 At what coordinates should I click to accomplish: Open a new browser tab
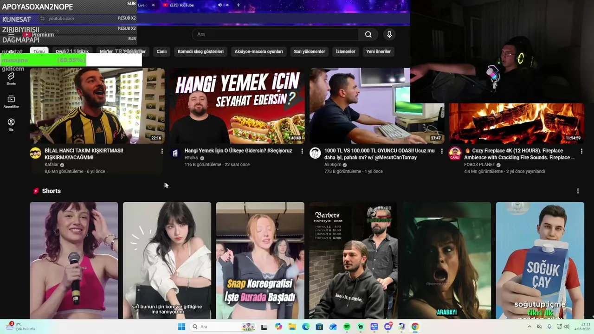pos(239,5)
